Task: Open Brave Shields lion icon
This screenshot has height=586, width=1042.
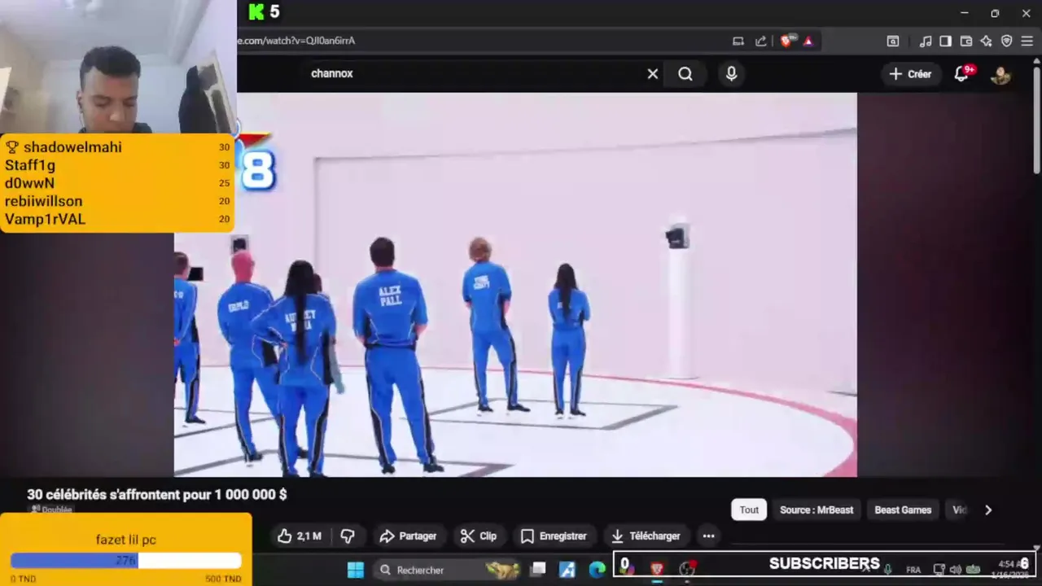Action: tap(786, 41)
